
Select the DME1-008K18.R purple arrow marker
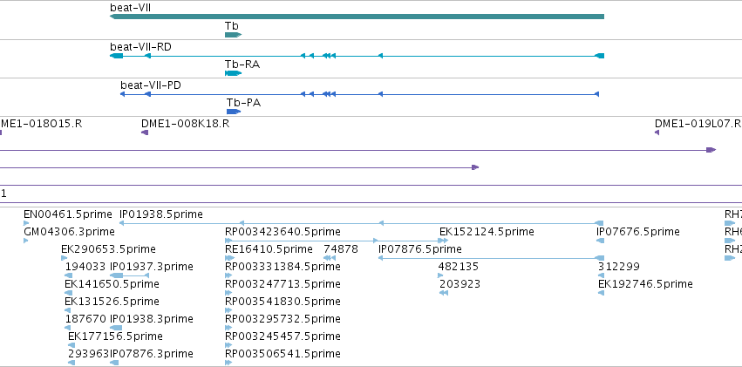pos(146,133)
